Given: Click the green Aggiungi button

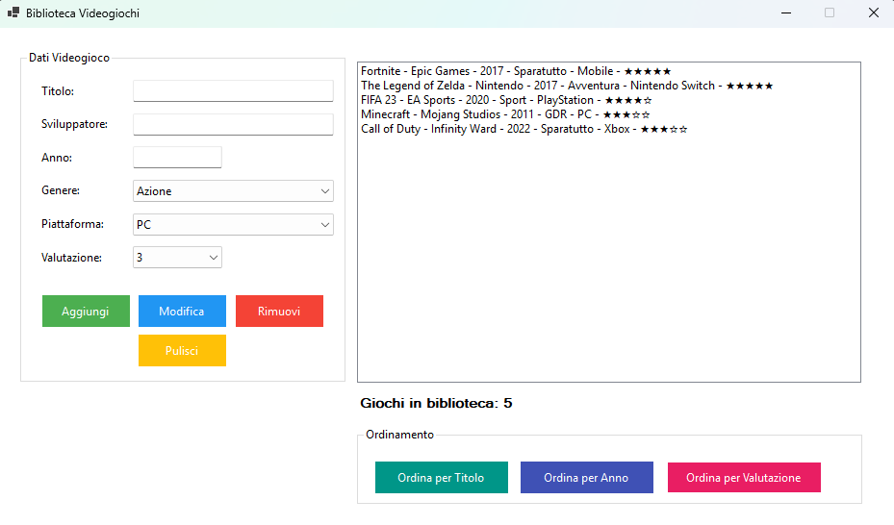Looking at the screenshot, I should (86, 311).
